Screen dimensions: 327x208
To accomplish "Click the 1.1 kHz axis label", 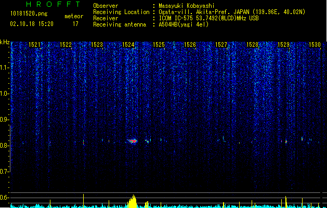I will (4, 68).
